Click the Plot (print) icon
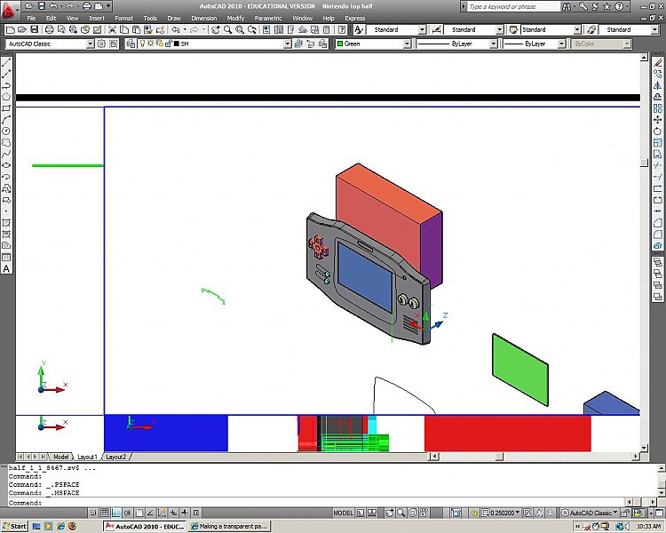The width and height of the screenshot is (666, 533). tap(49, 29)
